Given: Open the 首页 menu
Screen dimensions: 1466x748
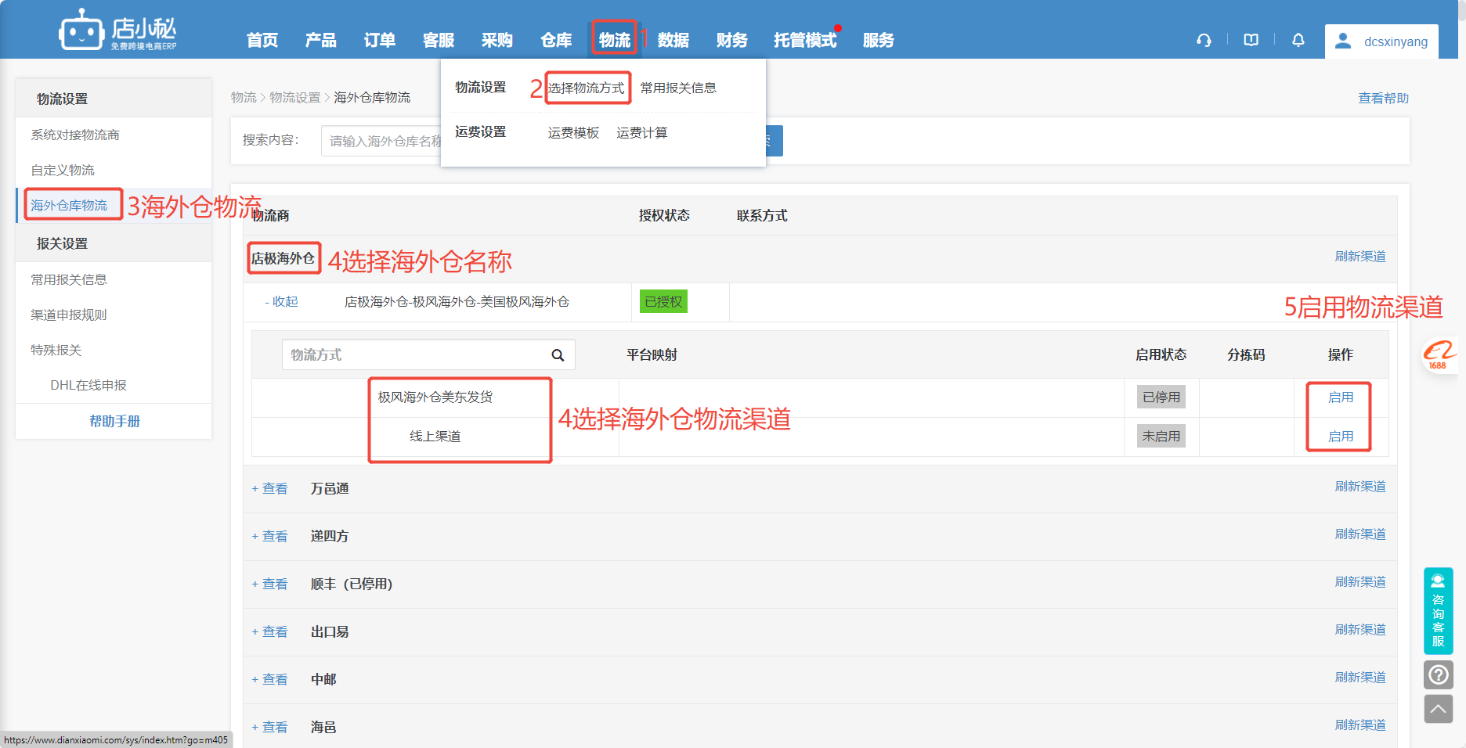Looking at the screenshot, I should pyautogui.click(x=262, y=41).
